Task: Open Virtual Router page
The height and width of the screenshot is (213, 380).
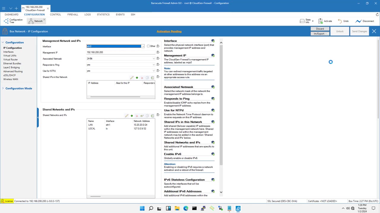Action: (11, 59)
